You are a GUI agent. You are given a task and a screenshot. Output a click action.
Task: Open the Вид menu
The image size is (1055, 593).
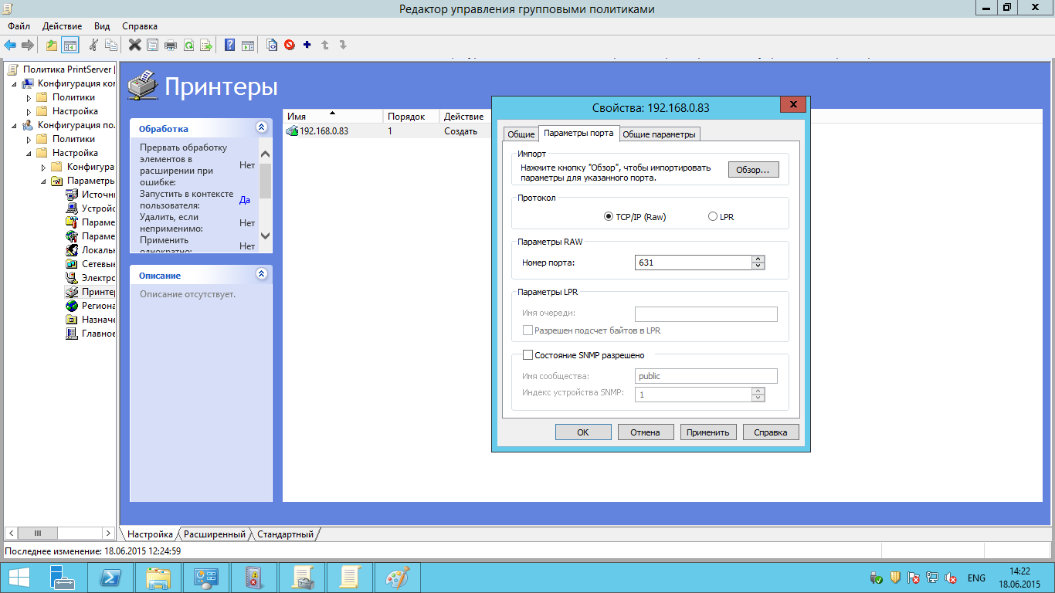(101, 26)
